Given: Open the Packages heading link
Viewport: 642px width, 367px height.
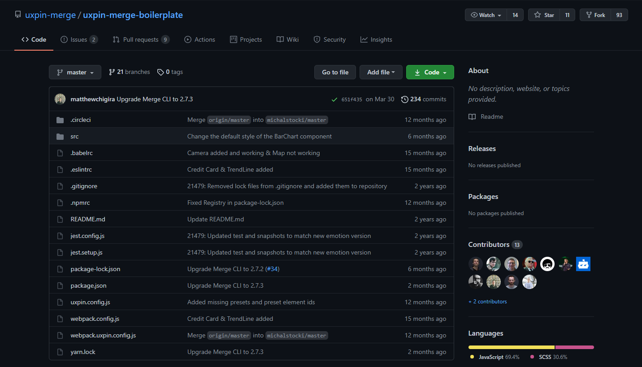Looking at the screenshot, I should pos(483,196).
